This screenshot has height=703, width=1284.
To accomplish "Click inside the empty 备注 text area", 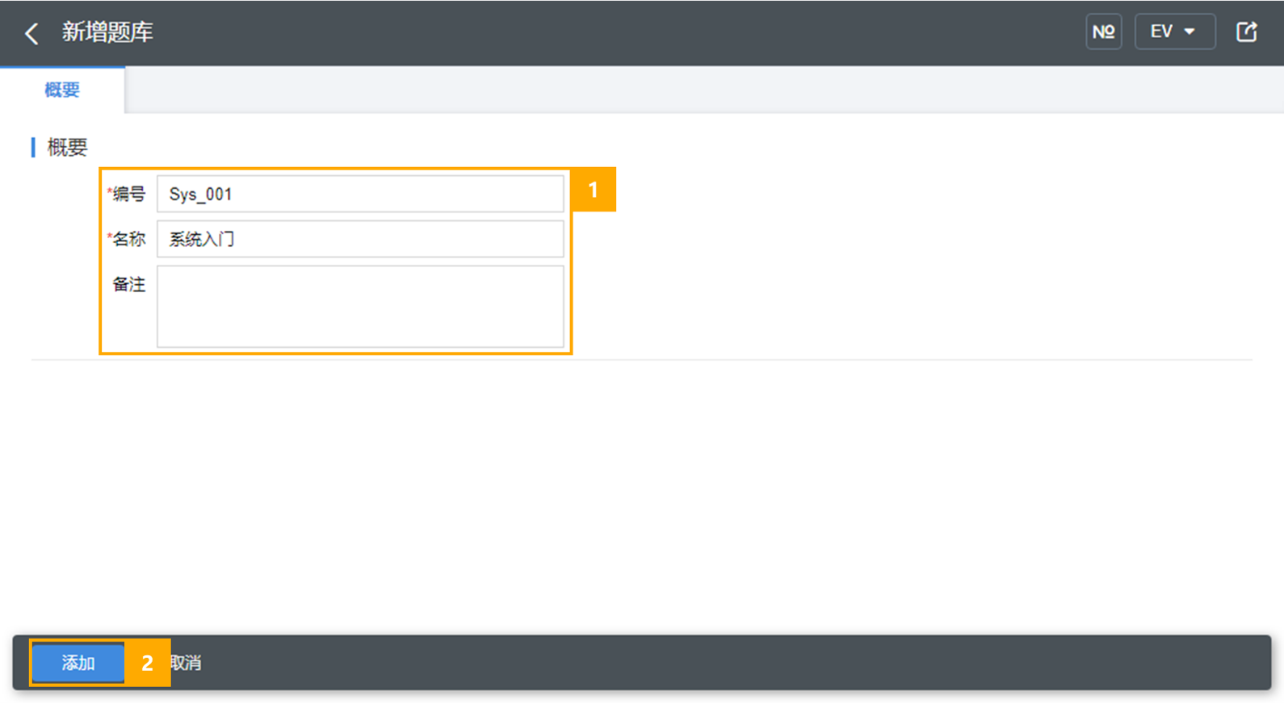I will (360, 307).
